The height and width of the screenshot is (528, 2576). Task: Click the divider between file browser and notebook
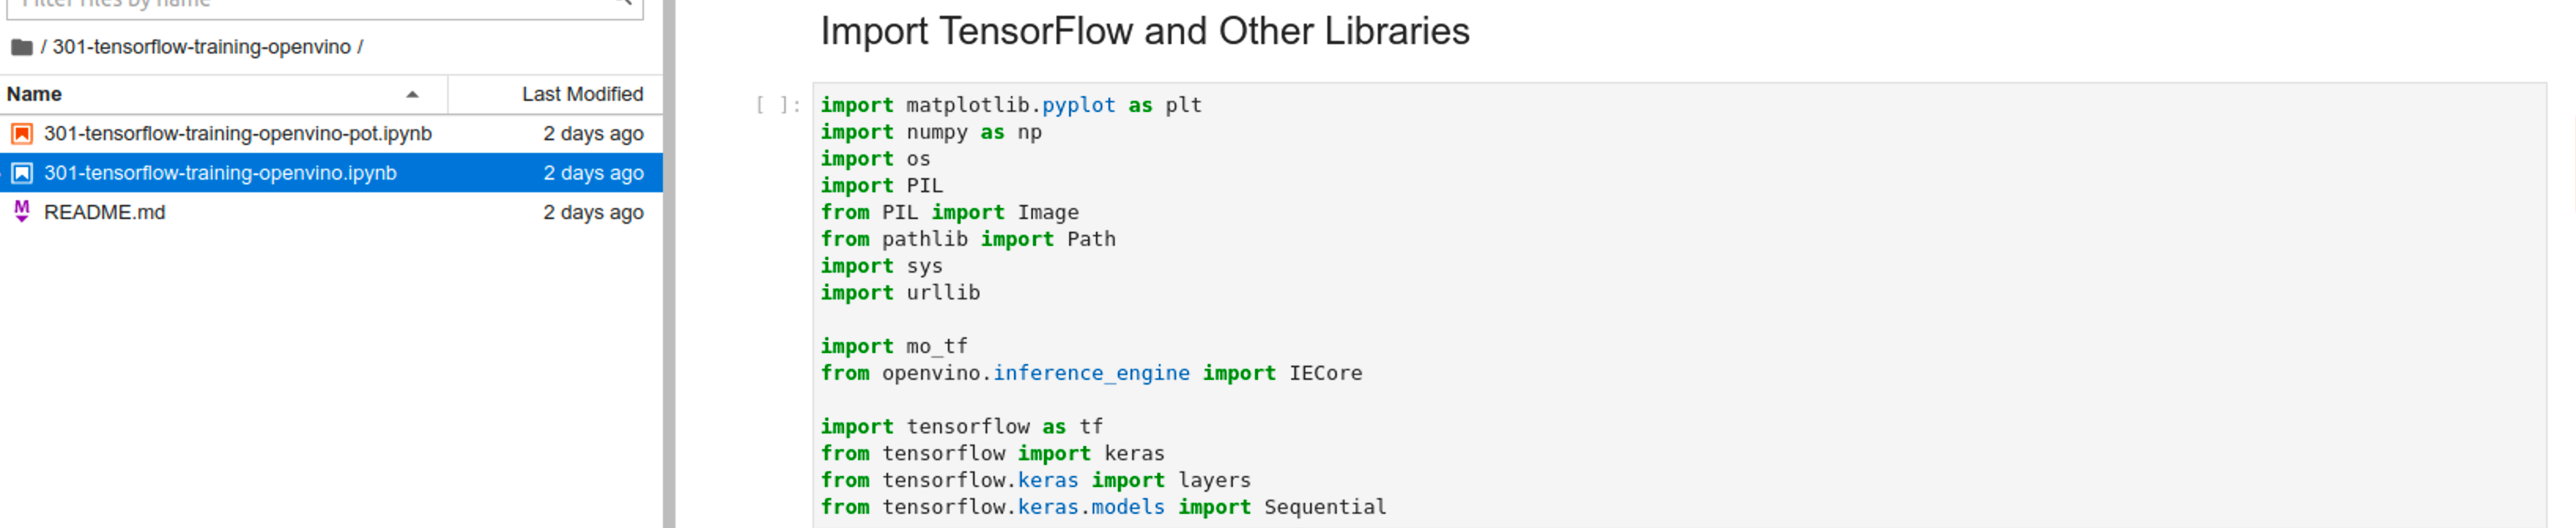click(x=669, y=263)
